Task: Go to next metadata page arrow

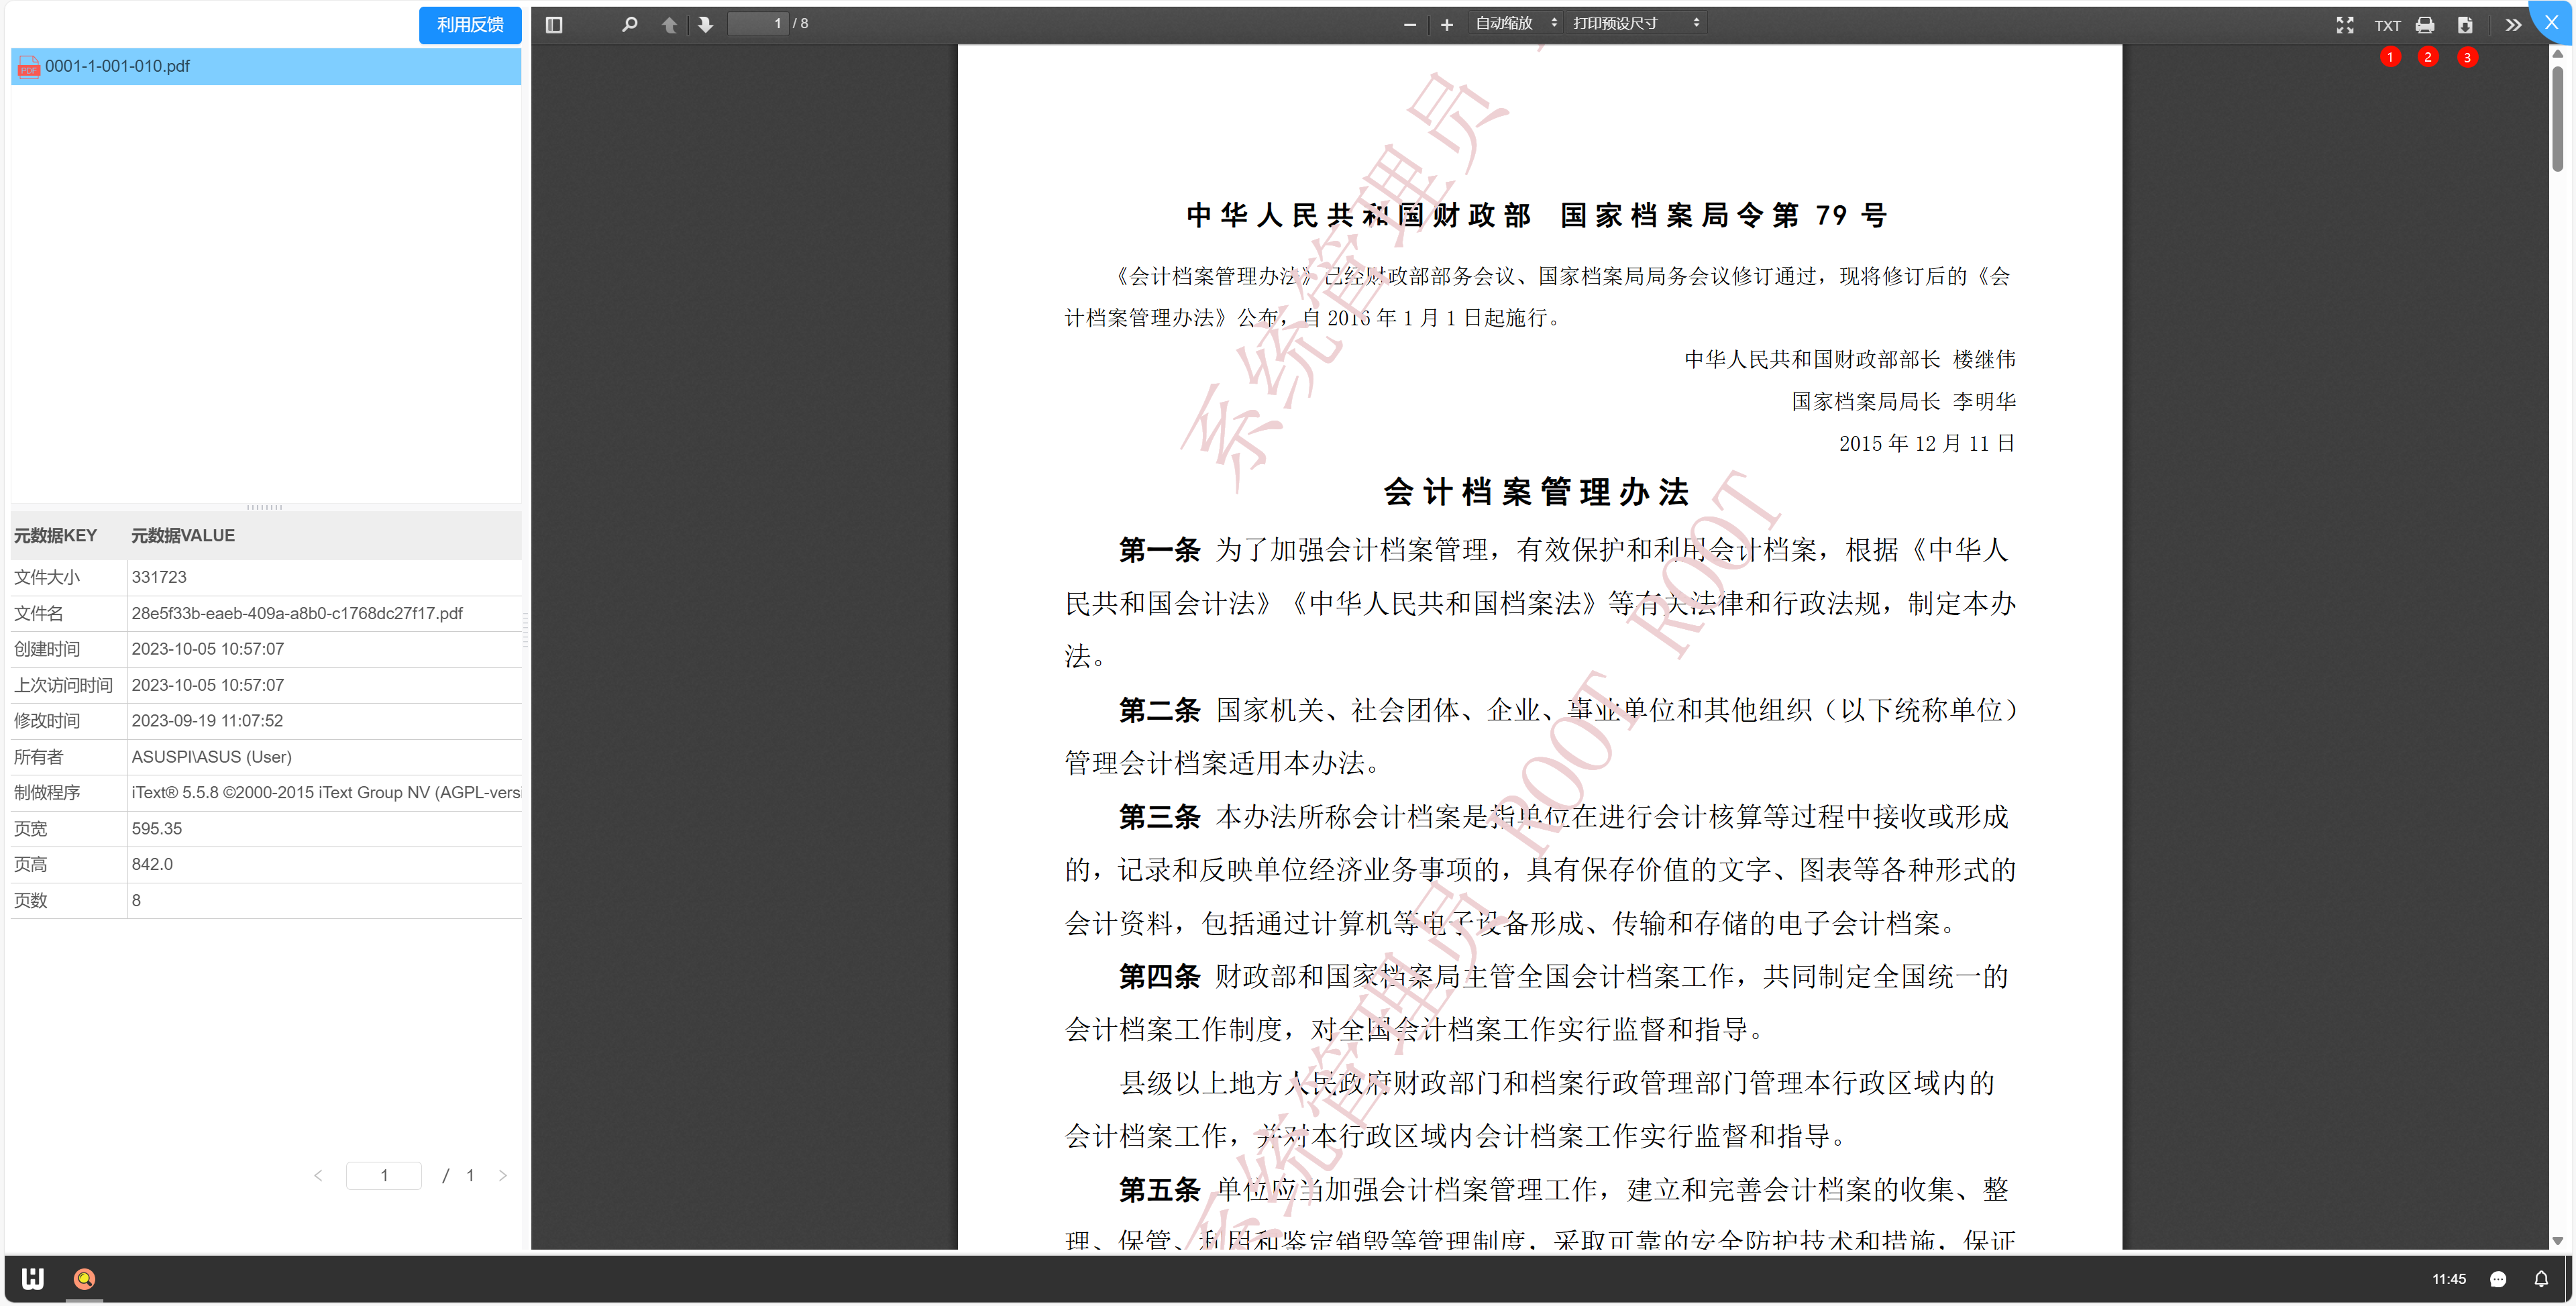Action: pyautogui.click(x=503, y=1175)
